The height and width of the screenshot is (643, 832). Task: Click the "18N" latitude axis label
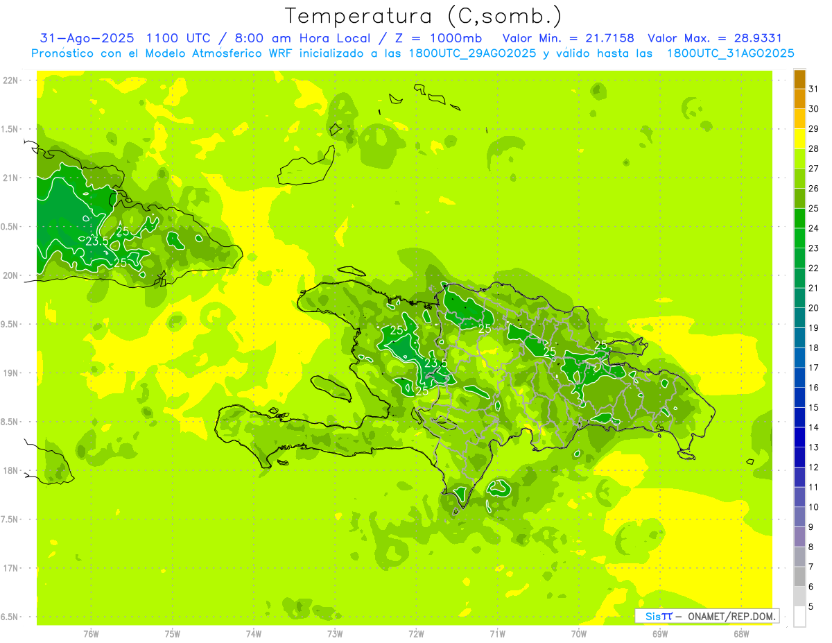click(11, 470)
